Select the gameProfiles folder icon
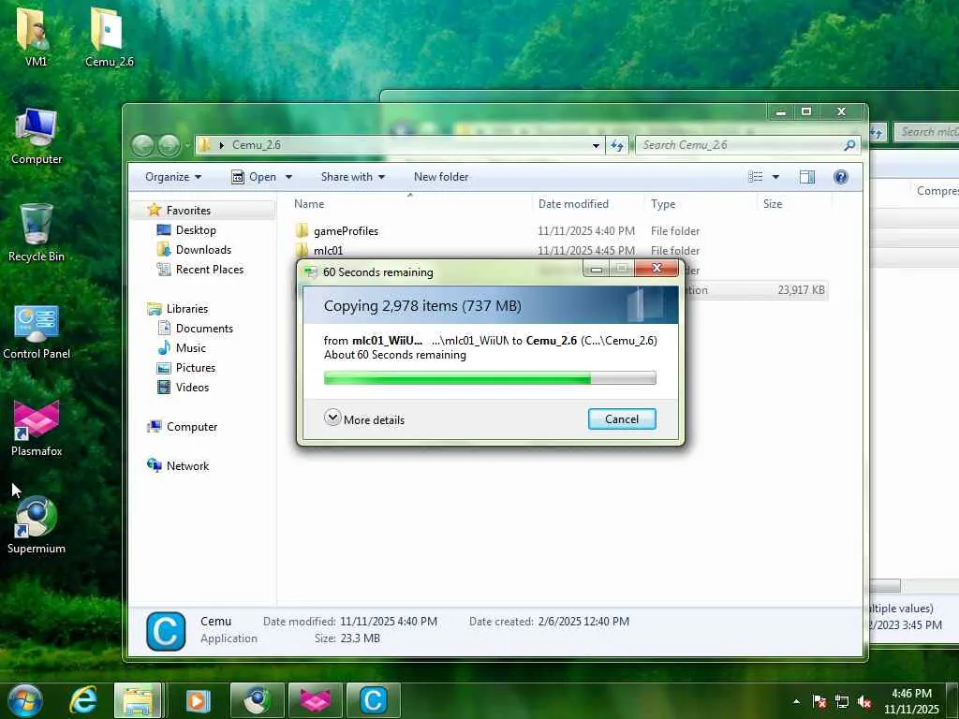Screen dimensions: 959x719 click(x=302, y=230)
